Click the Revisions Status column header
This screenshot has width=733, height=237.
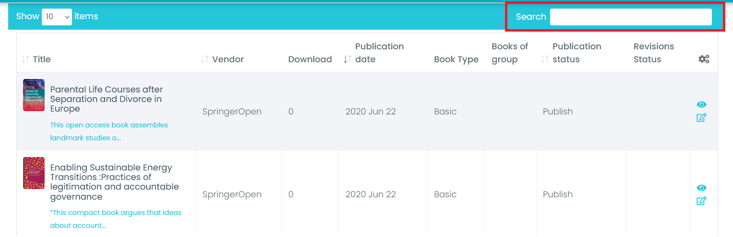(653, 53)
